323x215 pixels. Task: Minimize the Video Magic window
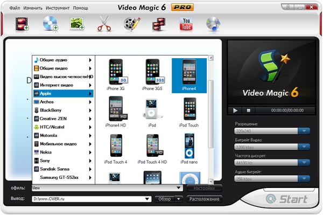299,8
